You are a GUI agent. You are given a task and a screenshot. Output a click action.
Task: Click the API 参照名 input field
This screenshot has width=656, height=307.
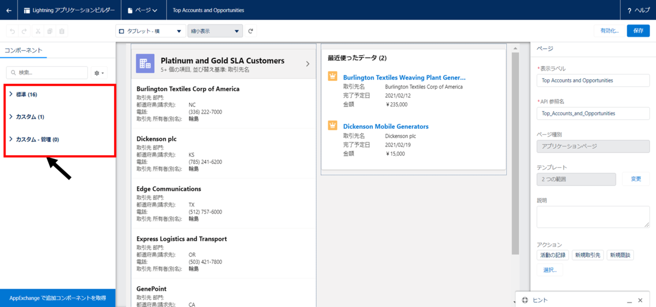593,114
